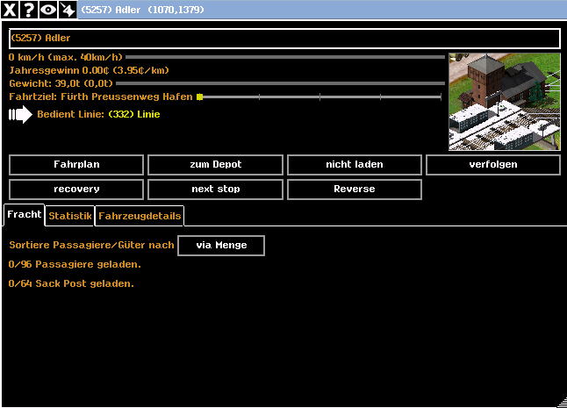Click the white arrow line icon
Screen dimensions: 567x408
click(x=19, y=114)
